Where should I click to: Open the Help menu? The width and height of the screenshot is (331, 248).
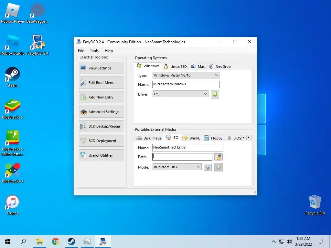click(x=109, y=51)
